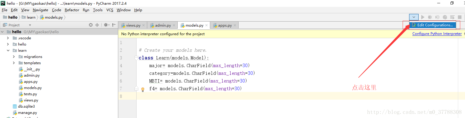Image resolution: width=465 pixels, height=118 pixels.
Task: Click the Run button in toolbar
Action: click(x=423, y=17)
